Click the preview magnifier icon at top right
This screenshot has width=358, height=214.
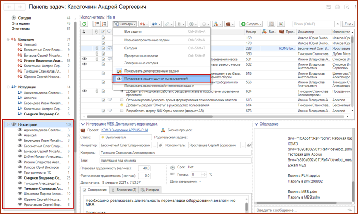347,7
